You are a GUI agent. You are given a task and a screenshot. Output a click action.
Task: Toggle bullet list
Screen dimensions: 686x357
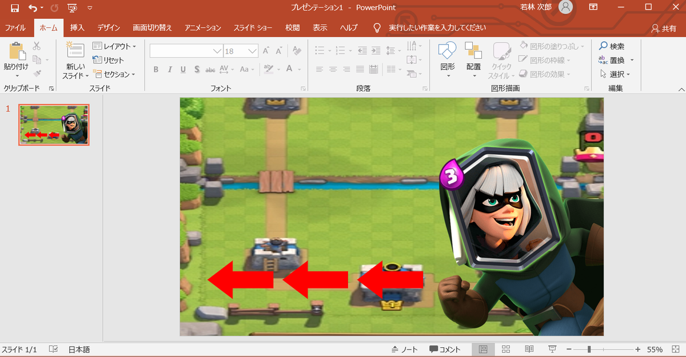click(320, 50)
